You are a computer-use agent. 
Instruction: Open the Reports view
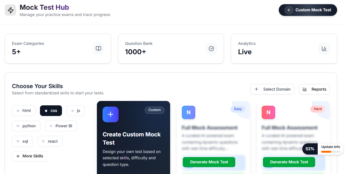(x=314, y=89)
